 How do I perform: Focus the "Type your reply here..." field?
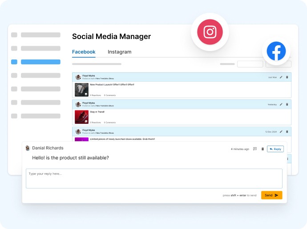click(154, 179)
